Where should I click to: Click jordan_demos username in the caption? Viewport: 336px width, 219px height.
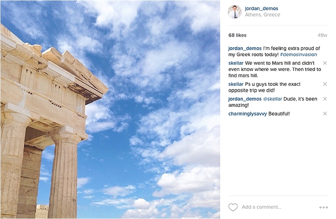pos(245,48)
